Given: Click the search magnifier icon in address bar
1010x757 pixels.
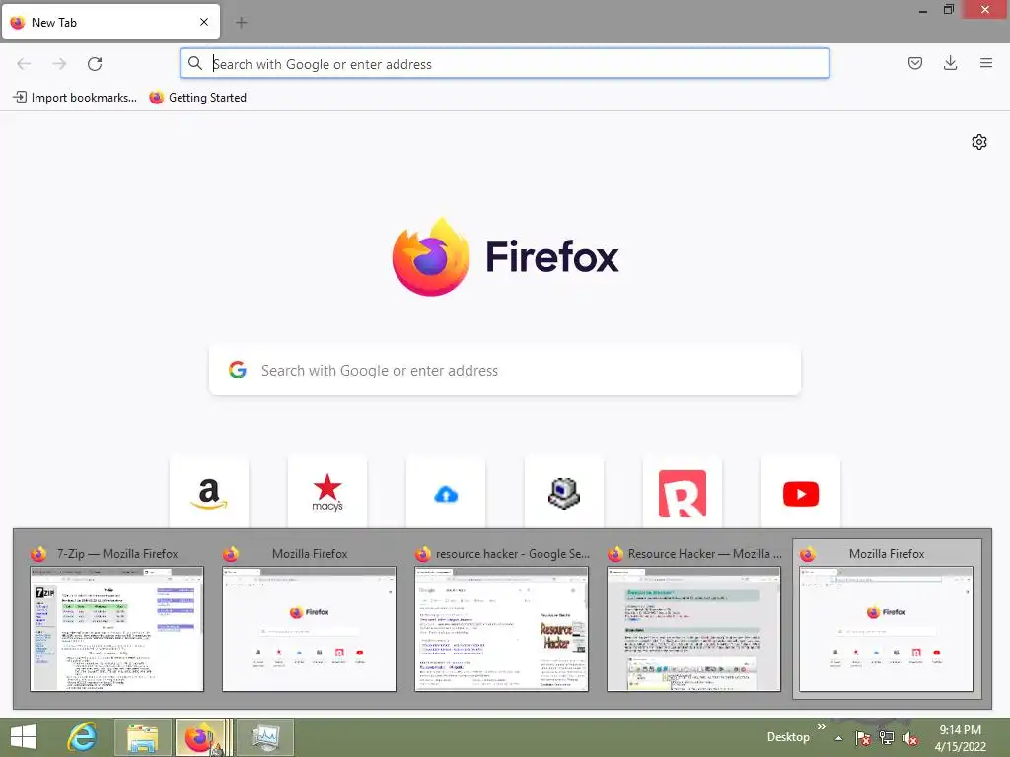Looking at the screenshot, I should pos(195,63).
